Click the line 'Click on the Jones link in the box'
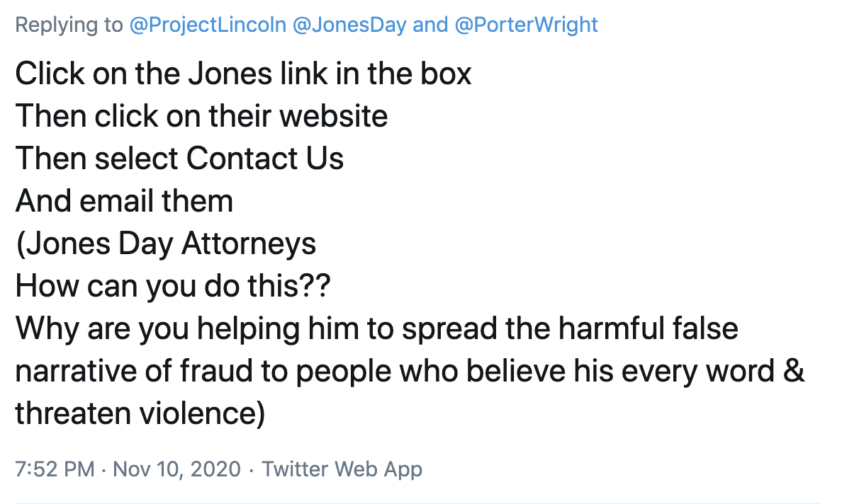Viewport: 842px width, 504px height. [x=243, y=74]
